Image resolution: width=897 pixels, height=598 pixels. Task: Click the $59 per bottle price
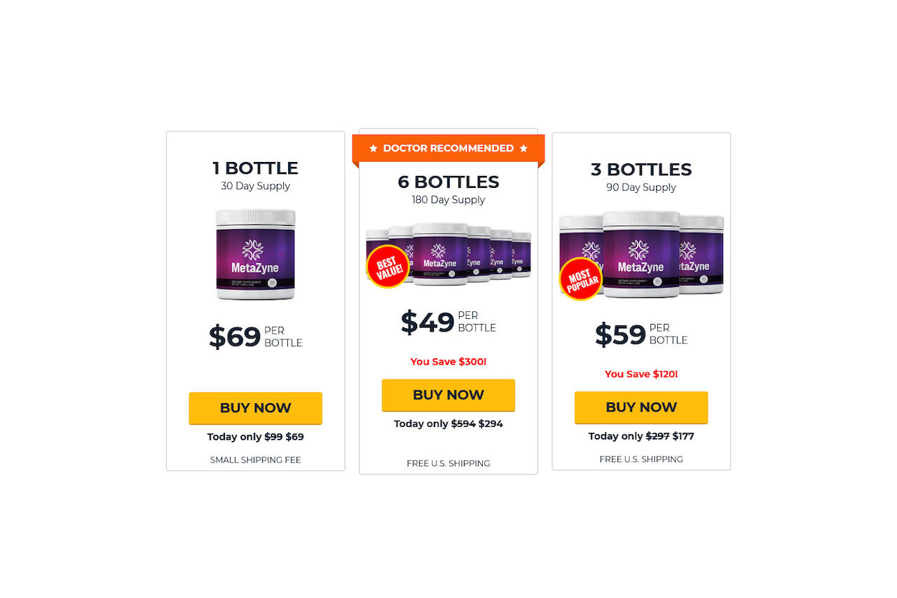[x=641, y=334]
